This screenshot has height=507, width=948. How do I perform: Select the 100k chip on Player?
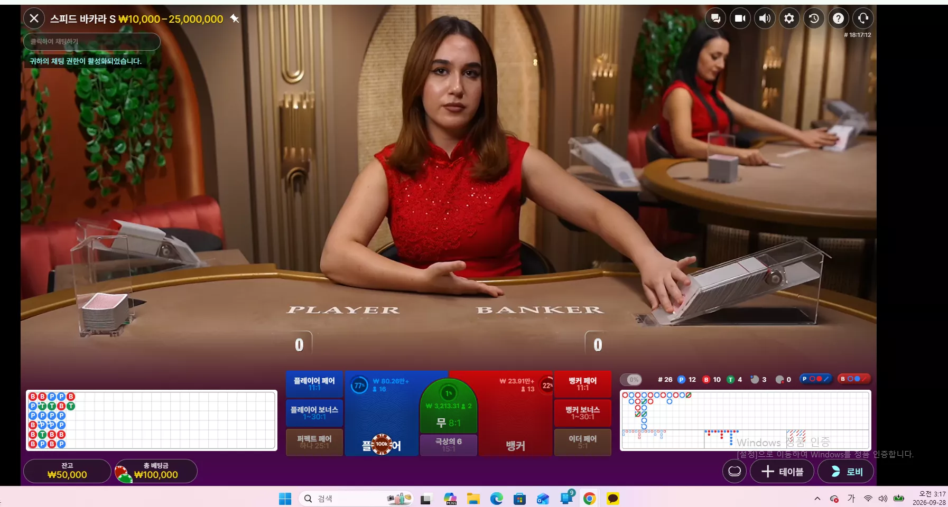click(382, 444)
